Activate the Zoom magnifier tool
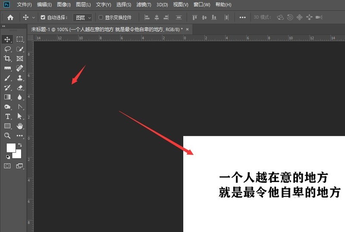This screenshot has height=232, width=345. pyautogui.click(x=7, y=135)
